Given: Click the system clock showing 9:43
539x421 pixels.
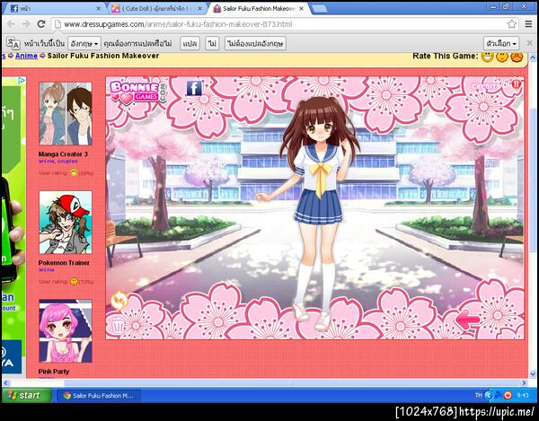Looking at the screenshot, I should click(x=523, y=395).
